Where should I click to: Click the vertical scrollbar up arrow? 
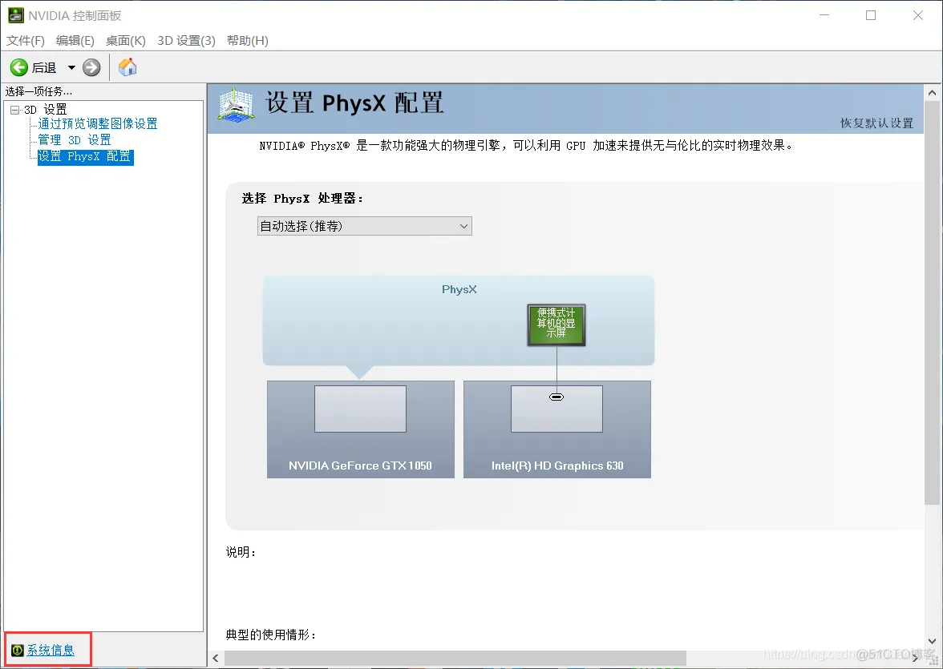click(x=932, y=93)
